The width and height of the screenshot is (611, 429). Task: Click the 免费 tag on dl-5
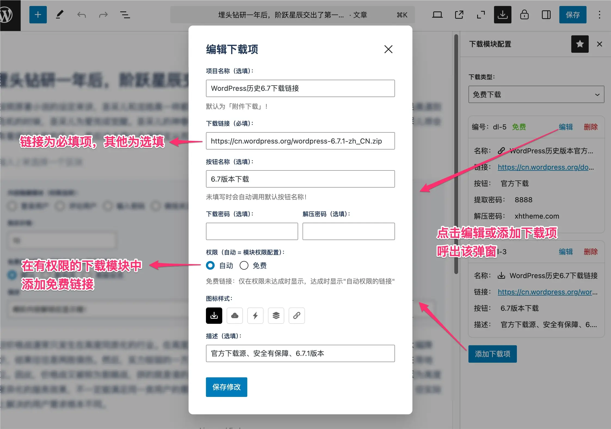pos(519,127)
